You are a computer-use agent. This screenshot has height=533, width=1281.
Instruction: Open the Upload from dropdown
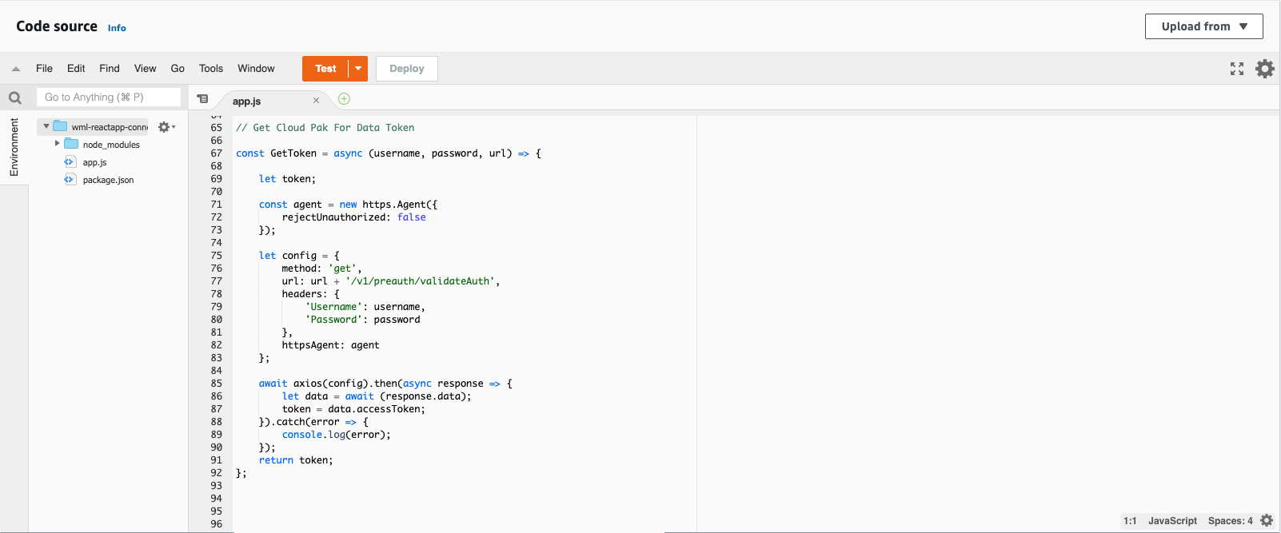point(1204,26)
